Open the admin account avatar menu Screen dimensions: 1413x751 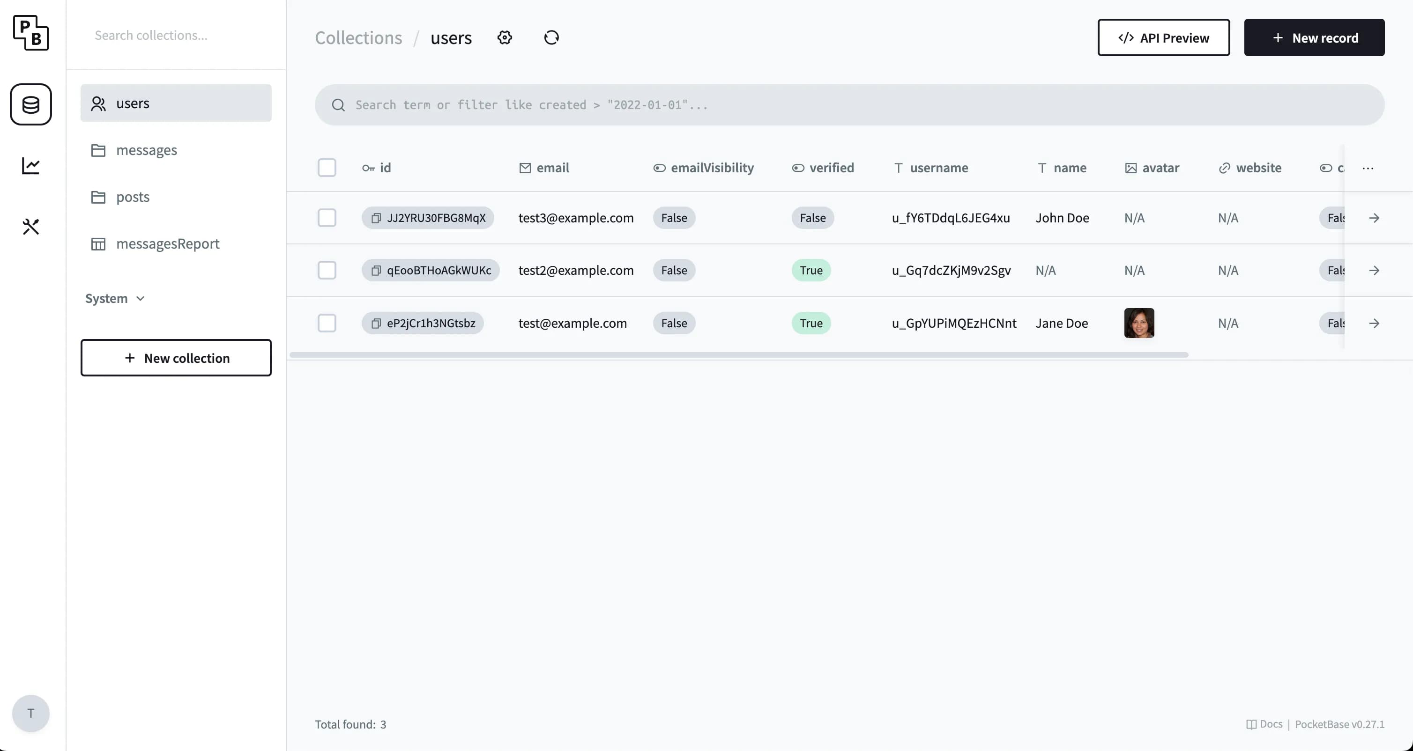pos(30,713)
